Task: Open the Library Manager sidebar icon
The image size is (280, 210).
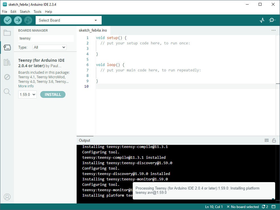Action: coord(7,62)
